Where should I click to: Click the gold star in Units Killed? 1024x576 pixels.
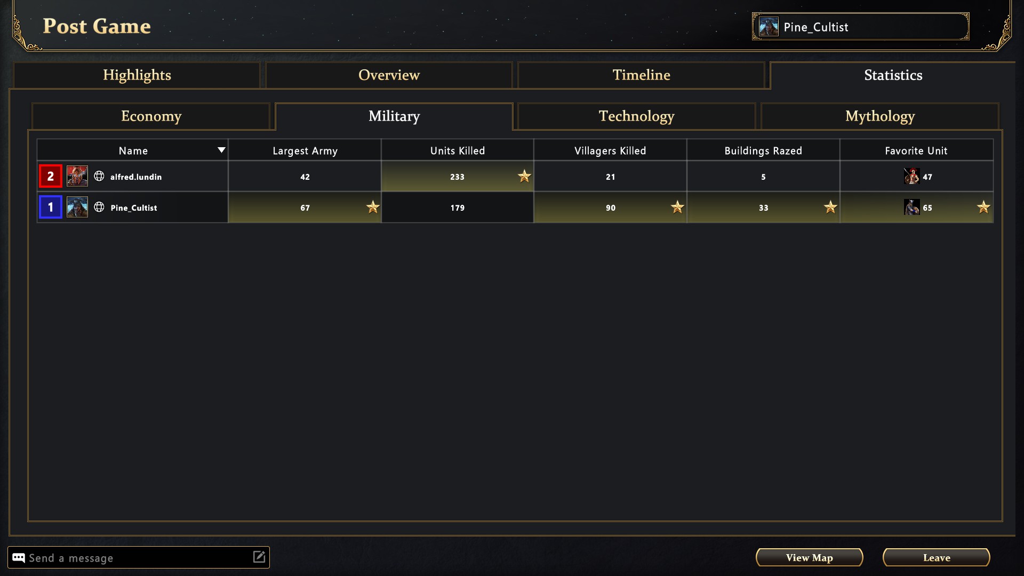click(524, 176)
